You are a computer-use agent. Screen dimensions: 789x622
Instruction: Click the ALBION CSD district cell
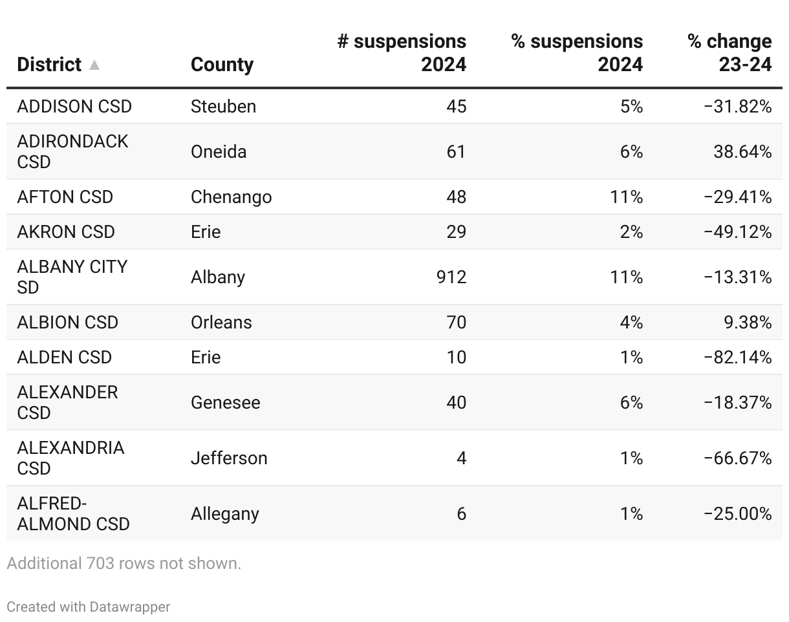click(x=68, y=322)
